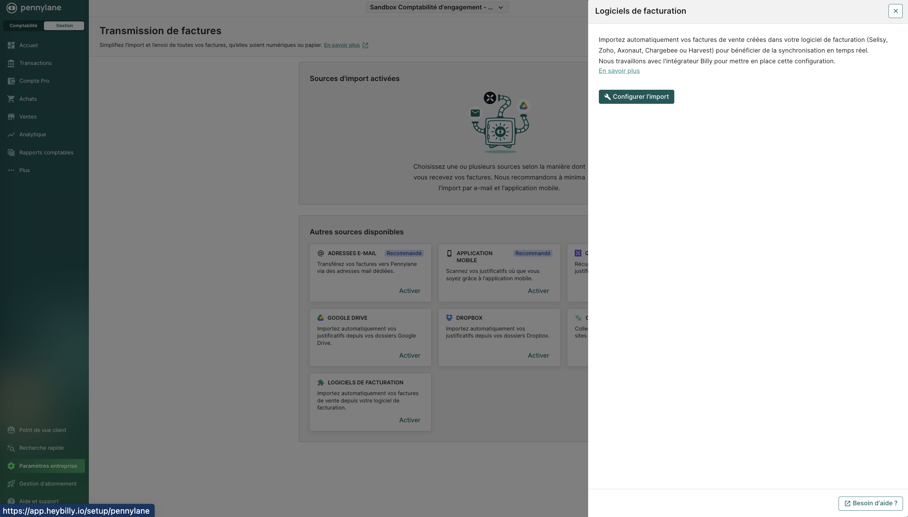Activate Google Drive source
Viewport: 908px width, 517px height.
(x=409, y=356)
